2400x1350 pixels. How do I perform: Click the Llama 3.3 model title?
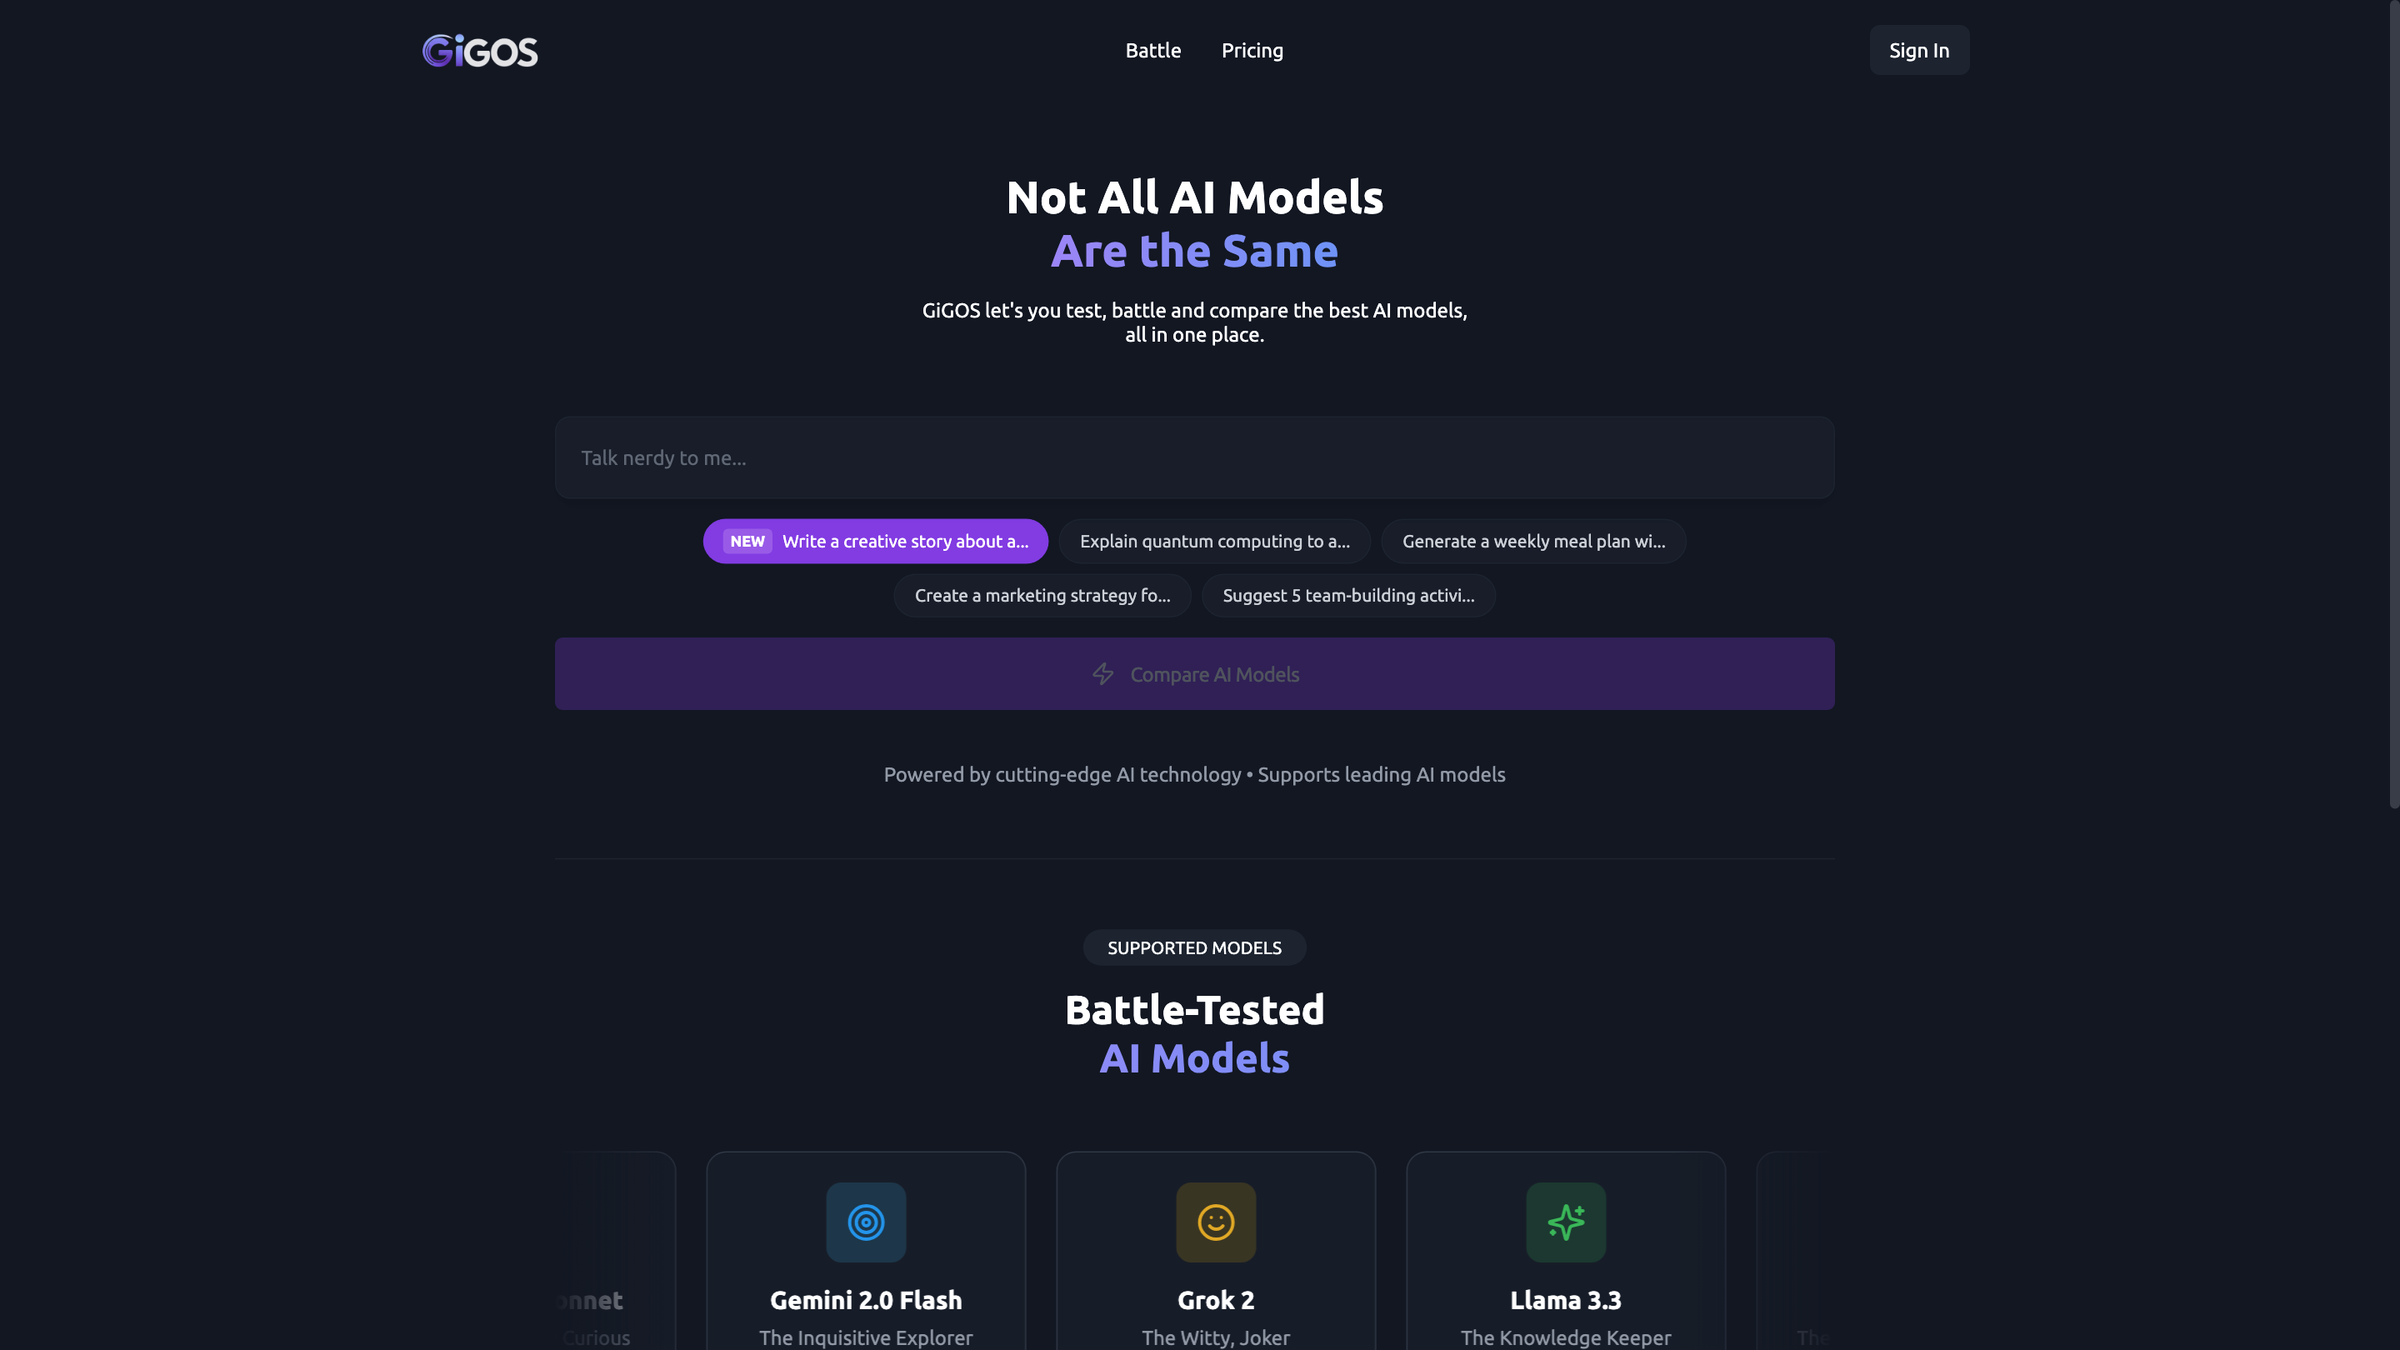click(1565, 1300)
